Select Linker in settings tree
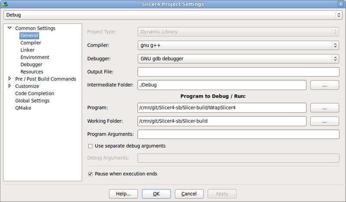Viewport: 346px width, 202px height. click(x=27, y=50)
